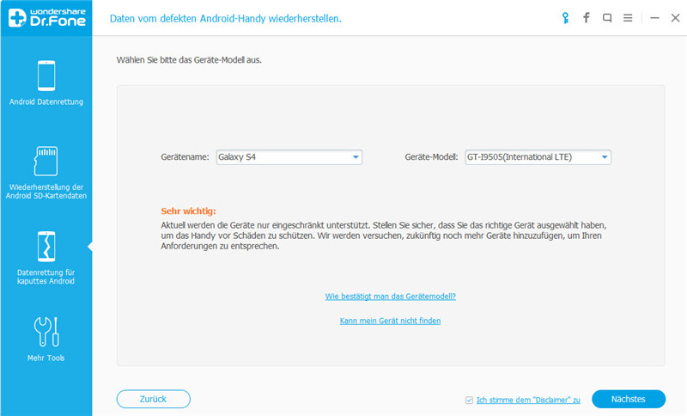Click the 'Sehr wichtig:' heading
This screenshot has height=416, width=687.
tap(188, 211)
